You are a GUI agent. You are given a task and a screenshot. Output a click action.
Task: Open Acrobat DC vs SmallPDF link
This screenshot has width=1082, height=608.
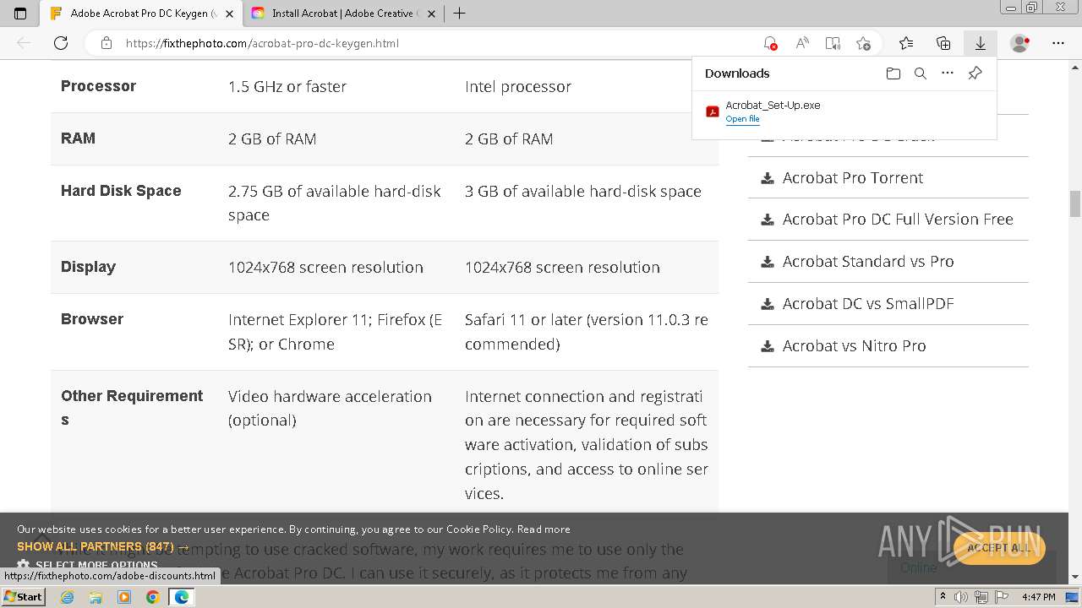(868, 304)
